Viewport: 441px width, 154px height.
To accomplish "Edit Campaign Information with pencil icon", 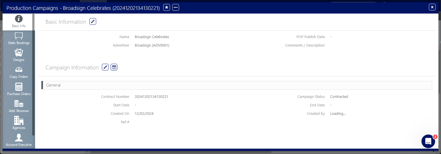I will pos(105,67).
